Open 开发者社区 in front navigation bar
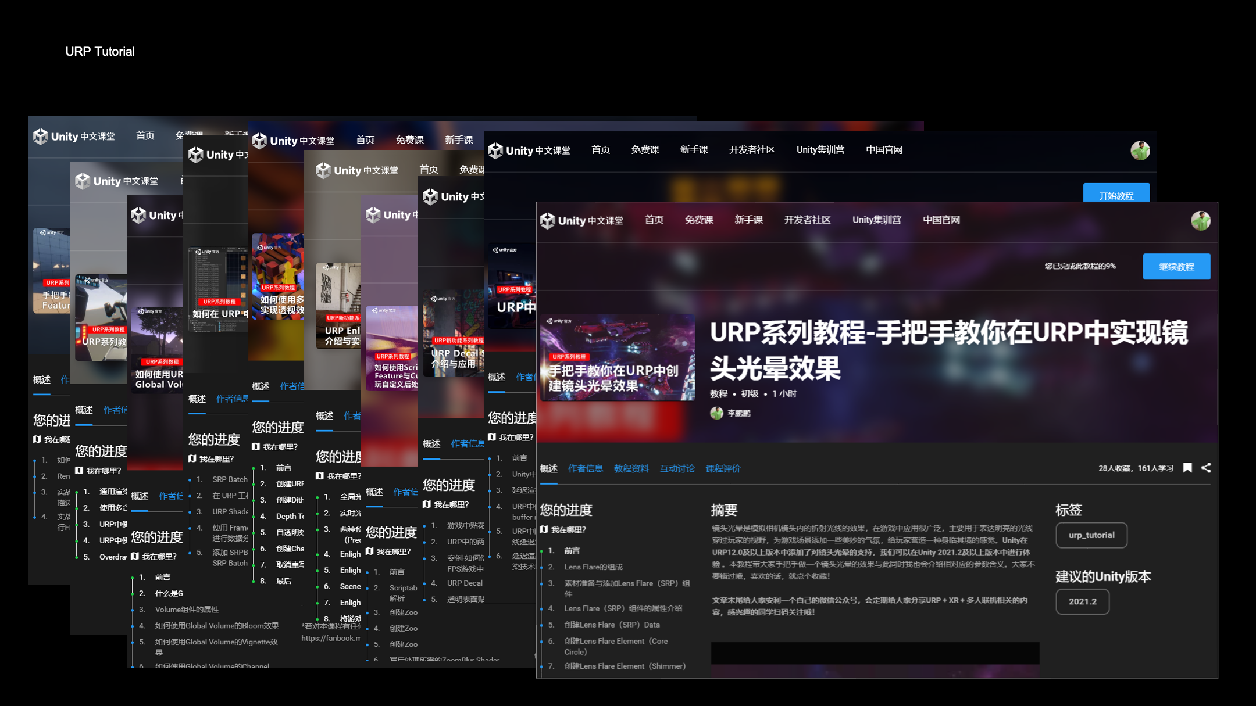This screenshot has height=706, width=1256. coord(807,220)
